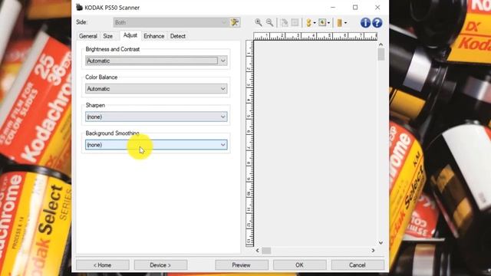Click the grayed rotate outline toolbar icon
This screenshot has width=491, height=276.
click(x=285, y=22)
